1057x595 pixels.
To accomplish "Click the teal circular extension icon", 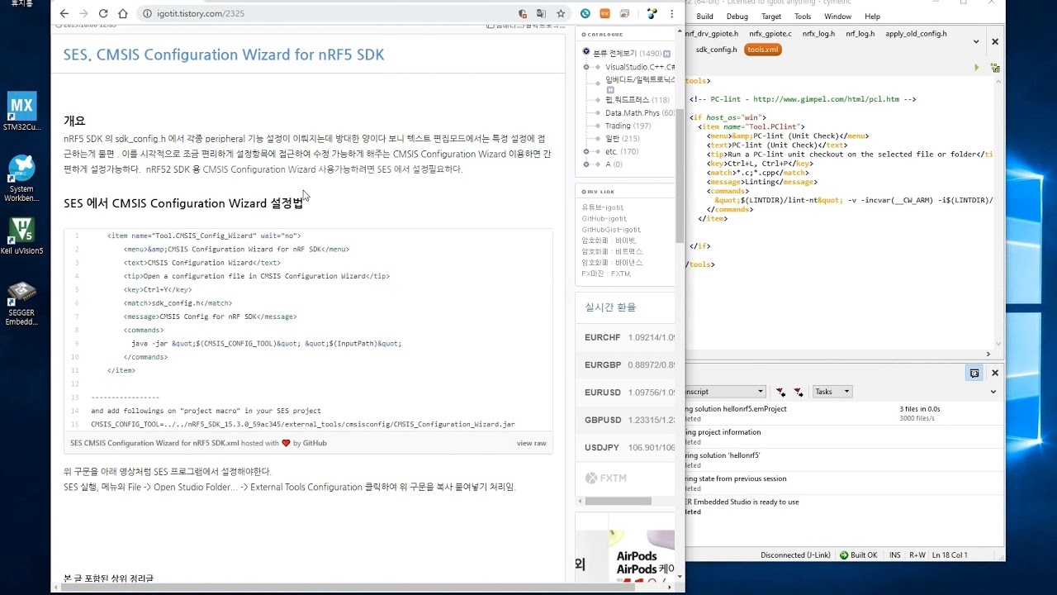I will click(x=585, y=13).
